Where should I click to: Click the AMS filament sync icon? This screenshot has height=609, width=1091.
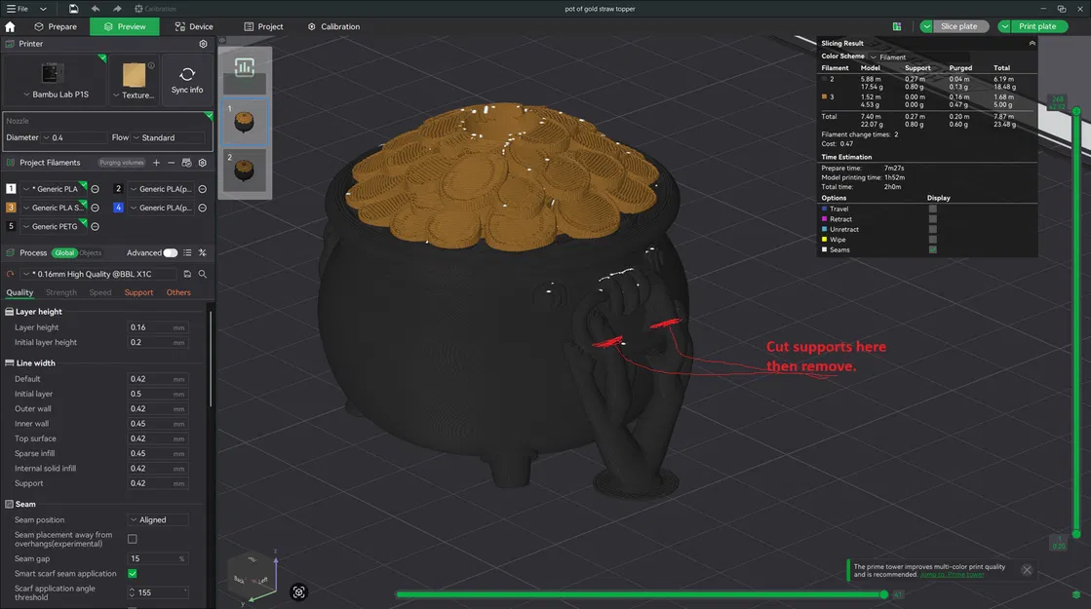coord(186,163)
